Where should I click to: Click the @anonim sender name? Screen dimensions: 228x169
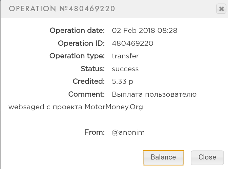[128, 132]
